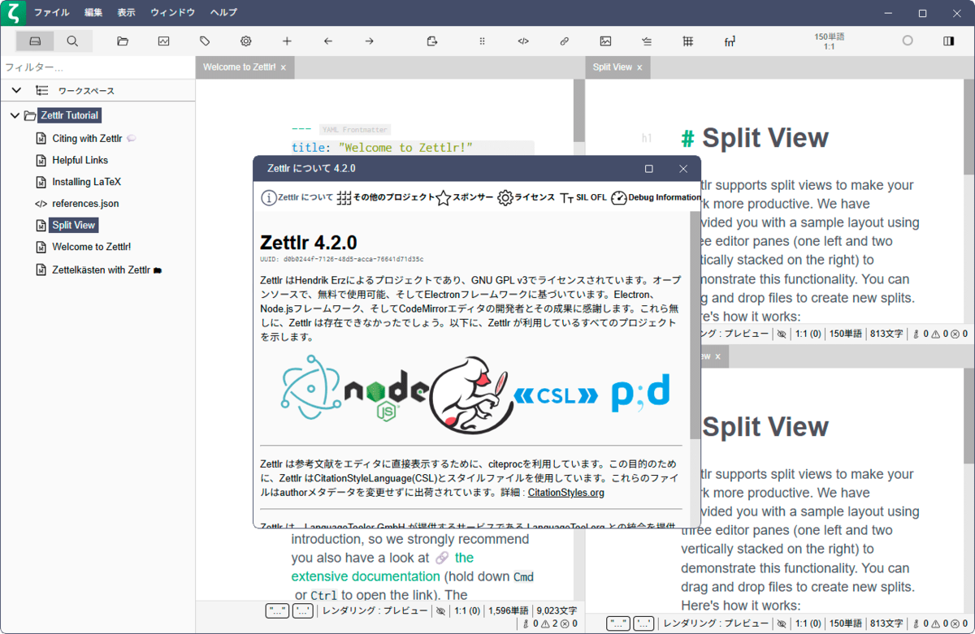Open Welcome to Zettlr! in file tree
Image resolution: width=975 pixels, height=634 pixels.
[91, 247]
